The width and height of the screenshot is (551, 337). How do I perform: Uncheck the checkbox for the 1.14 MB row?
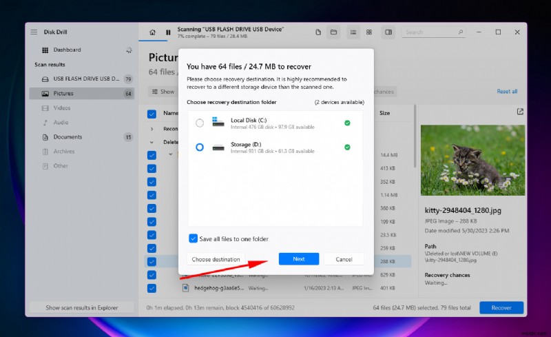click(152, 195)
